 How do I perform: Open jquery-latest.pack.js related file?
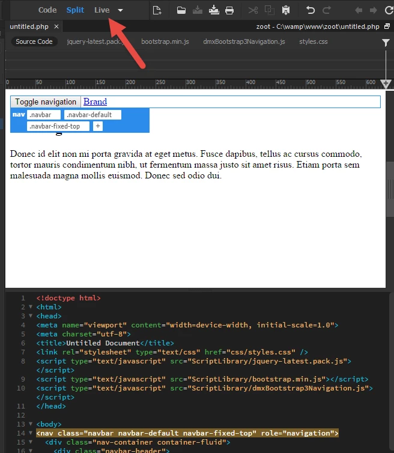tap(96, 41)
